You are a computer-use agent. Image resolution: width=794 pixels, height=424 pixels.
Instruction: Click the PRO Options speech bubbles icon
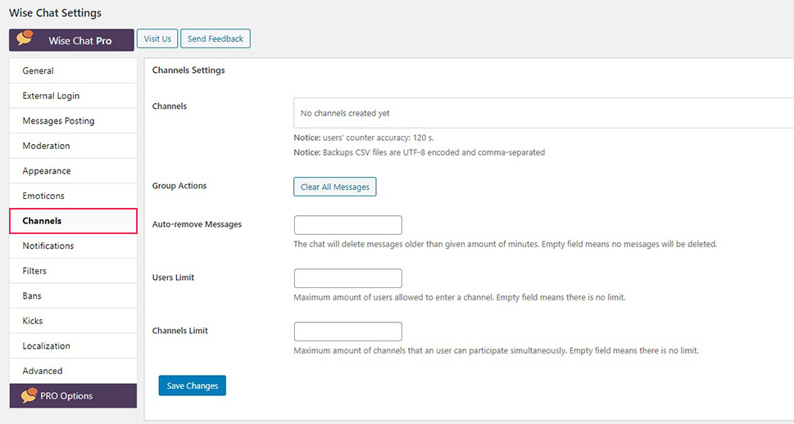[29, 395]
